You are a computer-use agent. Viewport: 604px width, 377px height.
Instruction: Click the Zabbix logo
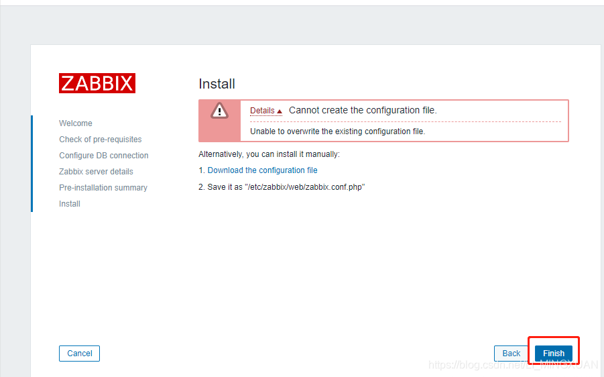(x=97, y=83)
